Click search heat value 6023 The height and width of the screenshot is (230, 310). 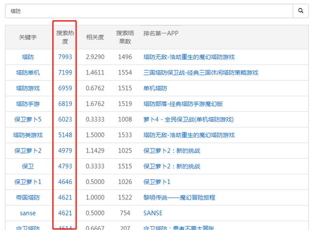click(x=65, y=119)
